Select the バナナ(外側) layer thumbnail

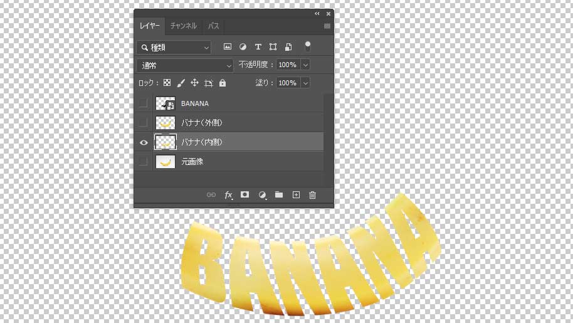pos(166,122)
